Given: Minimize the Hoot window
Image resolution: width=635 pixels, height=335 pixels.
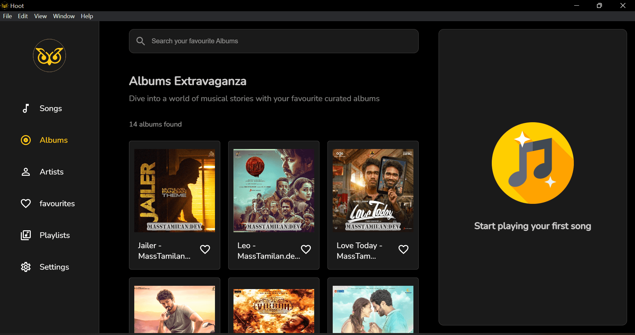Looking at the screenshot, I should point(577,6).
